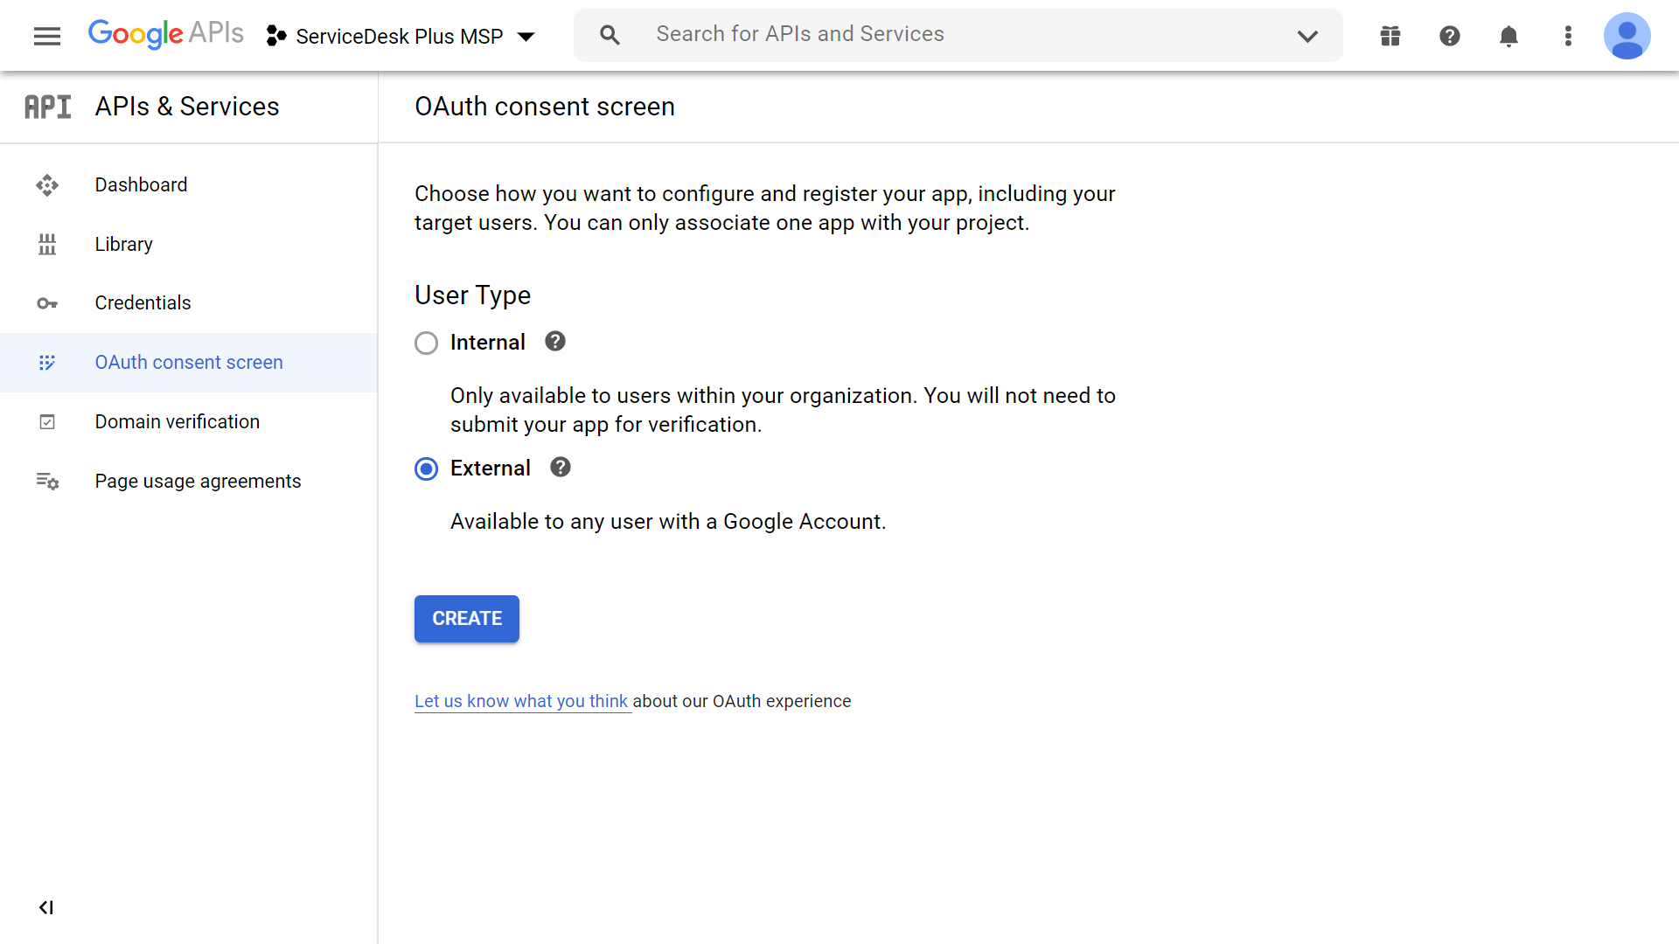1679x944 pixels.
Task: Click the gift icon in header
Action: tap(1390, 36)
